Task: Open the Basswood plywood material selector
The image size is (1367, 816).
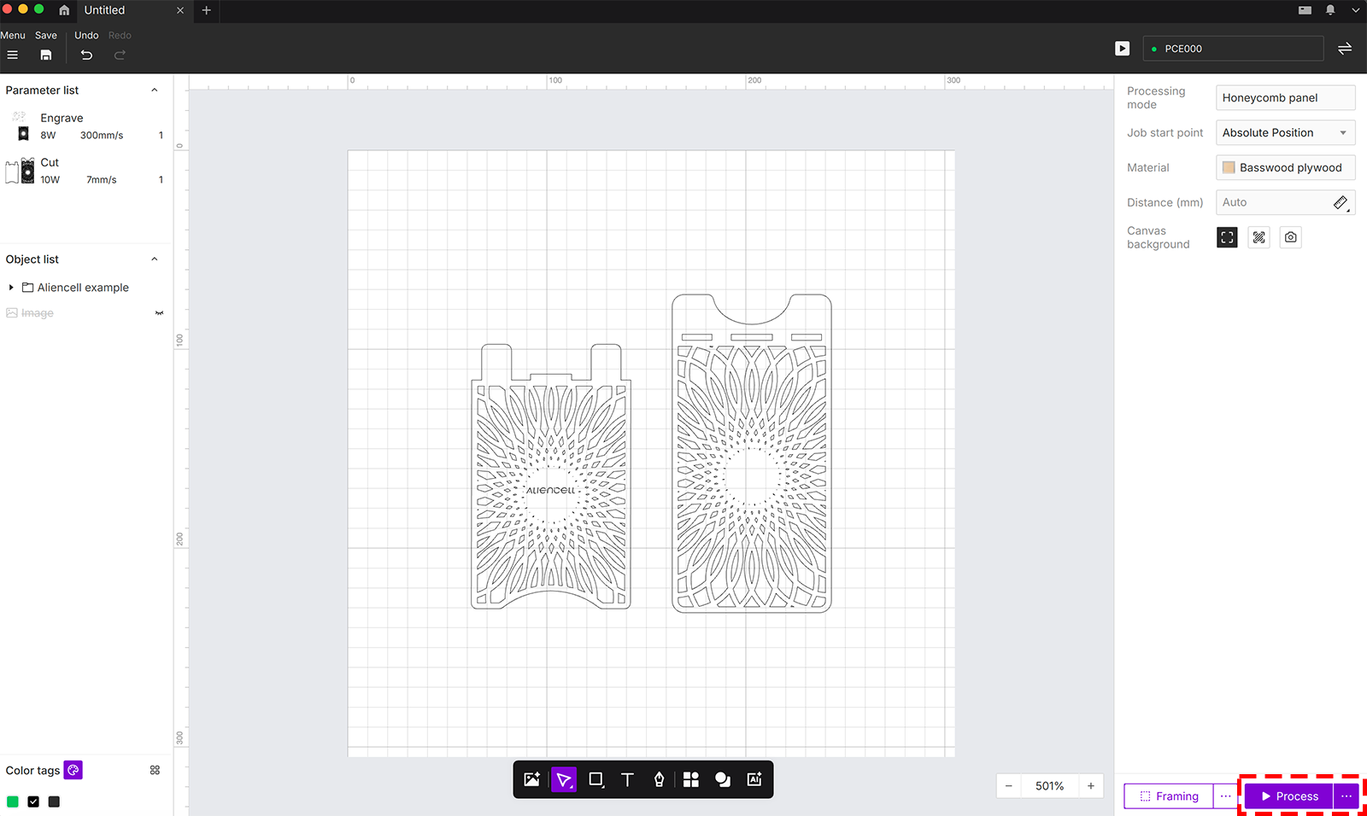Action: click(x=1285, y=167)
